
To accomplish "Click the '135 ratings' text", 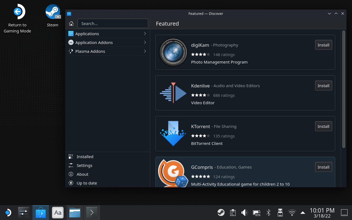I will [224, 136].
